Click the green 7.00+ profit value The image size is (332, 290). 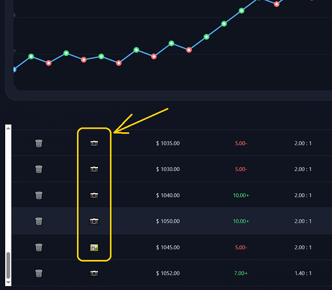coord(241,273)
